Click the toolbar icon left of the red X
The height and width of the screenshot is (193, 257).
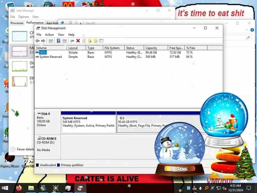pyautogui.click(x=72, y=41)
